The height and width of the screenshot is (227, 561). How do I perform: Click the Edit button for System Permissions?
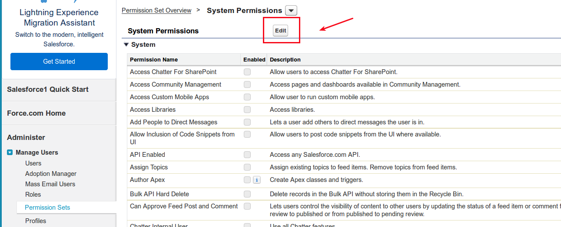tap(281, 30)
